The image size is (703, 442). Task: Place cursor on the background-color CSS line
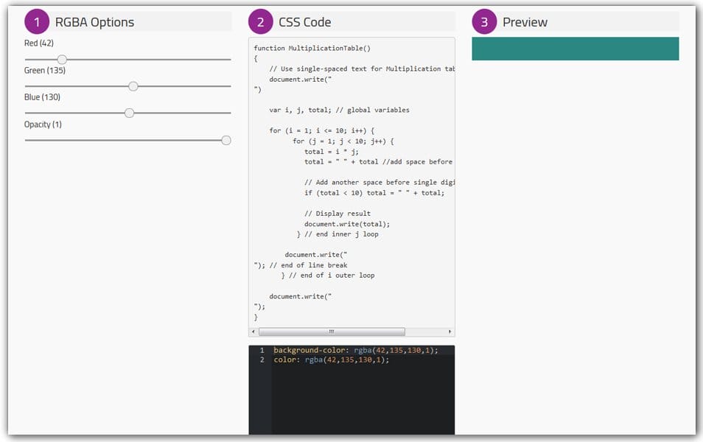click(x=355, y=350)
